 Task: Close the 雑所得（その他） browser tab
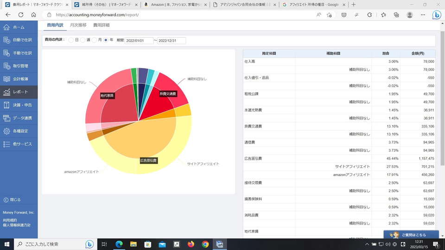136,5
